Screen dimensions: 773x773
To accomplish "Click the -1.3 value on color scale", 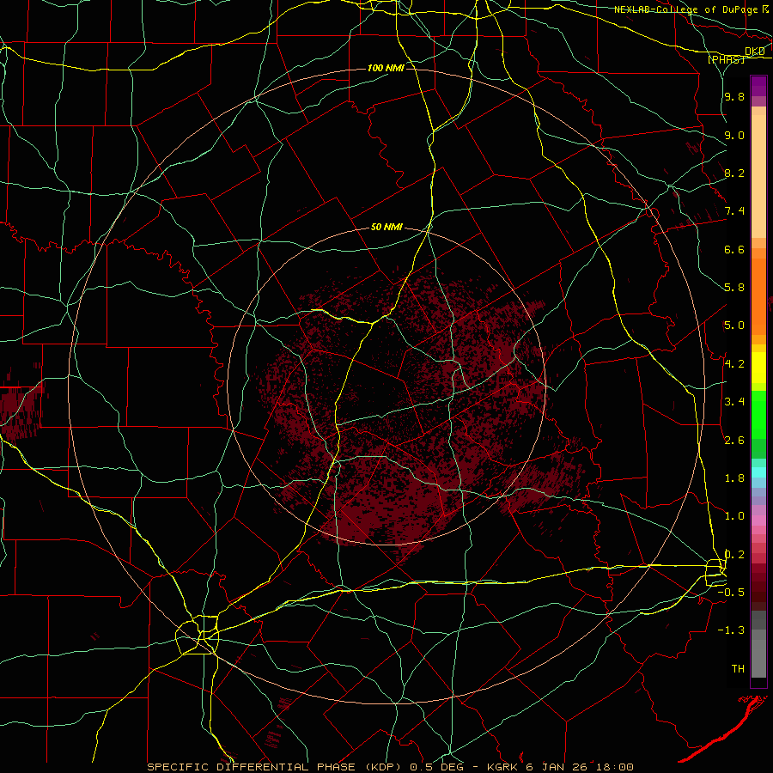I will click(731, 630).
